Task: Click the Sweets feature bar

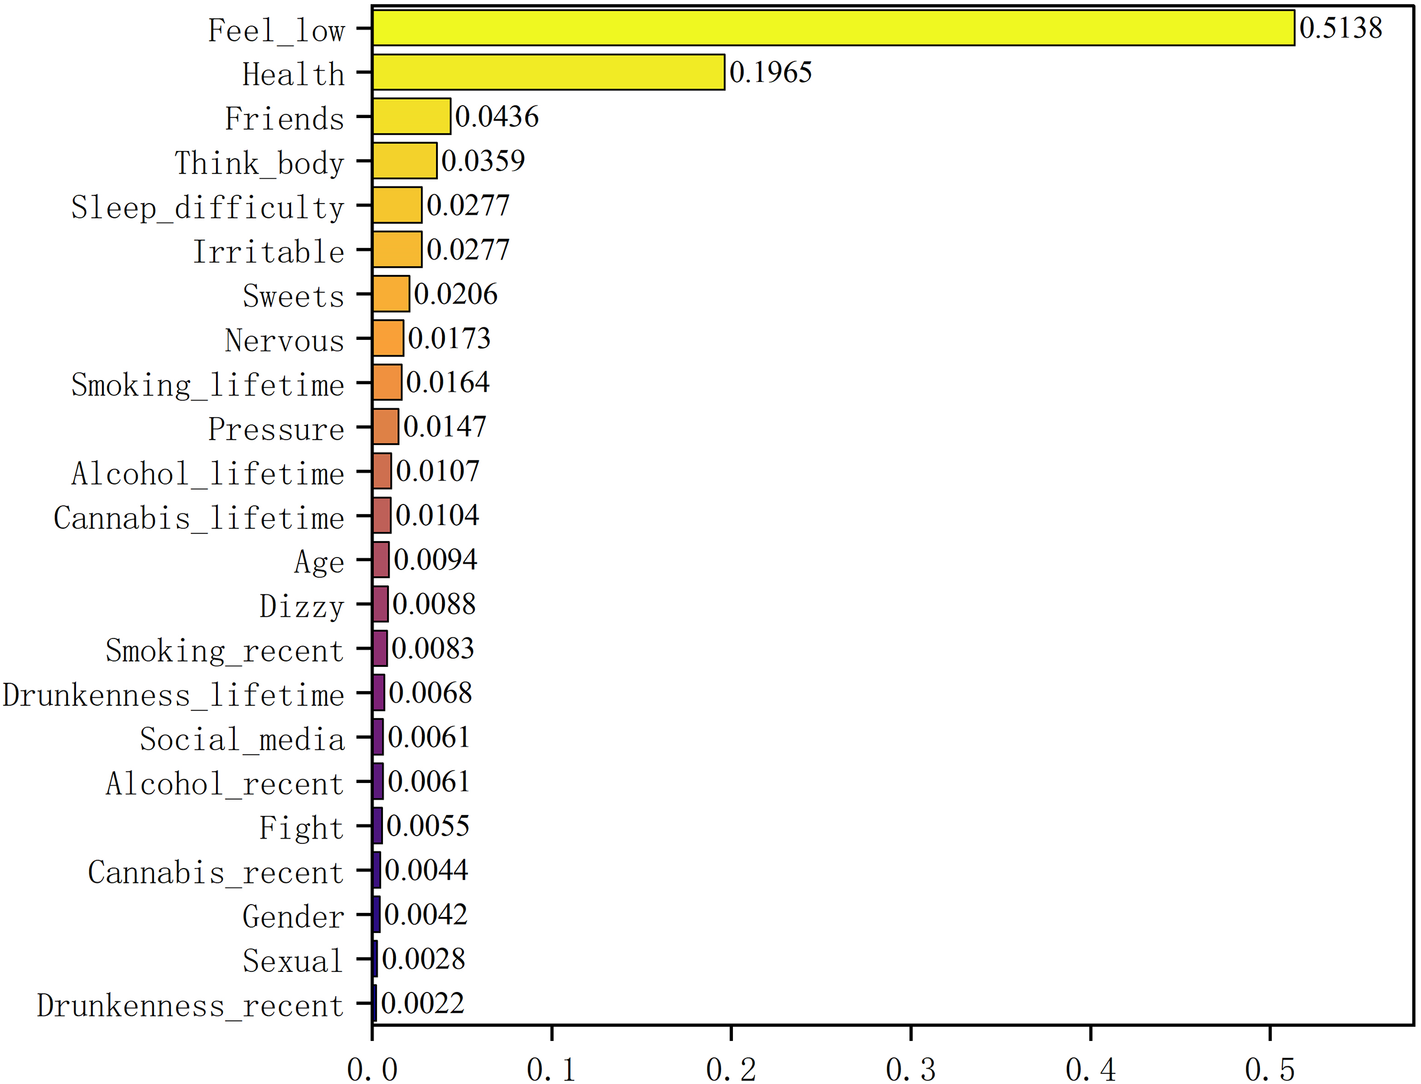Action: pos(391,294)
